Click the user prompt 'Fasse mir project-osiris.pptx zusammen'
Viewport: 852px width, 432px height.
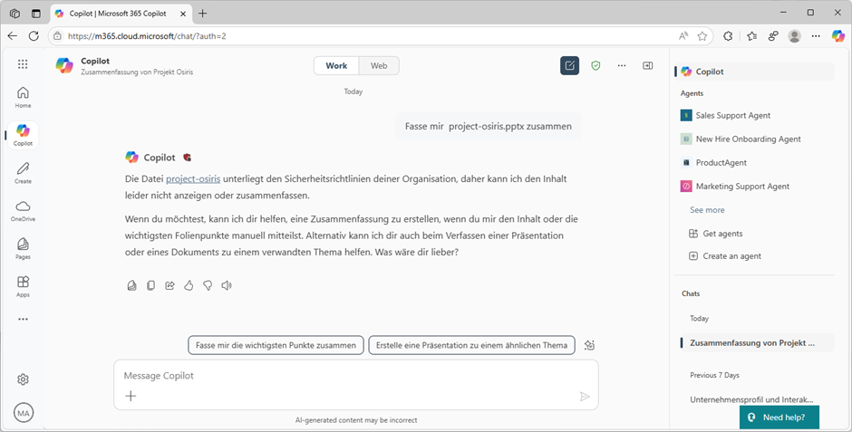click(x=488, y=127)
